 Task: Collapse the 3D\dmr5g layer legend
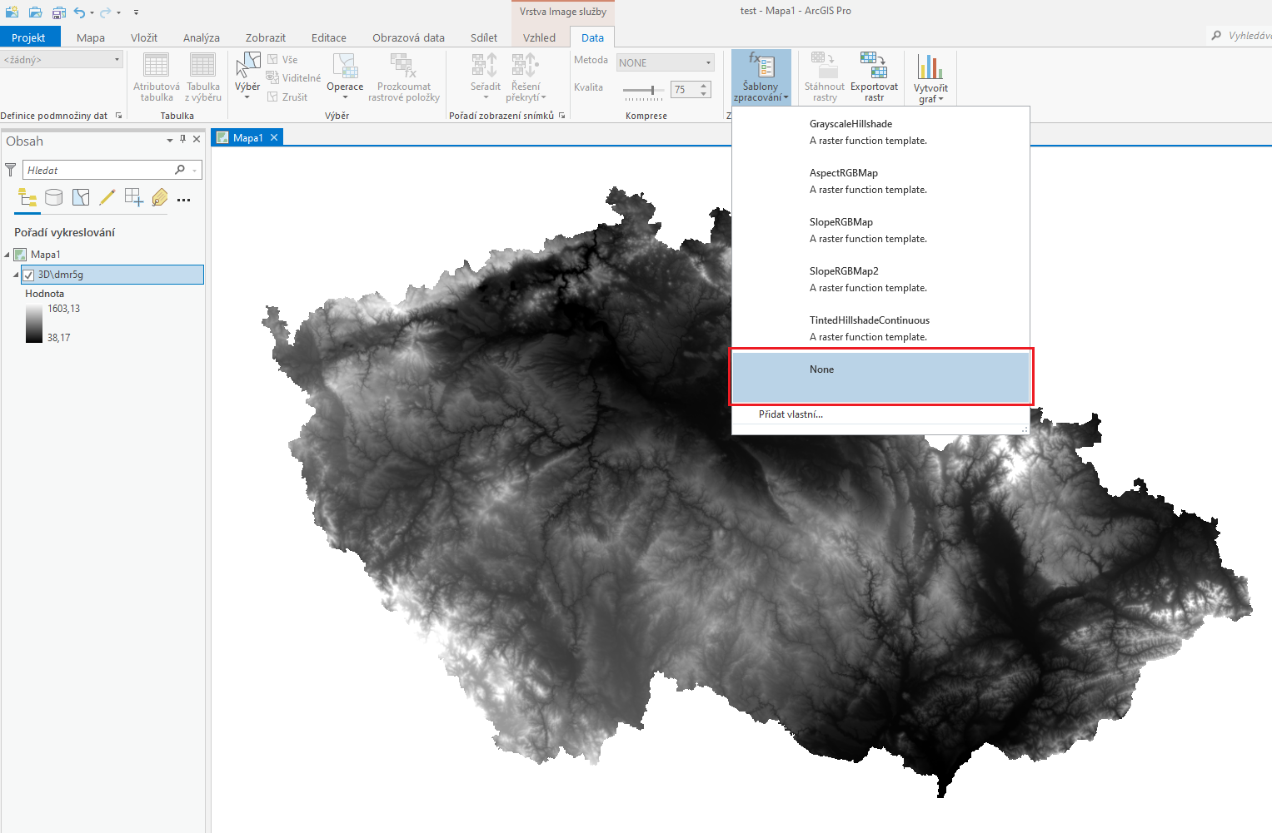pos(16,275)
